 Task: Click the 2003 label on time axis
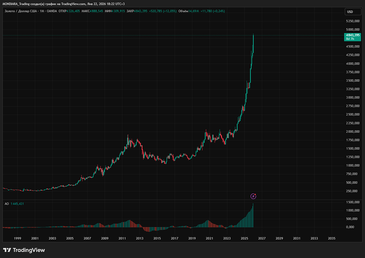click(x=52, y=238)
